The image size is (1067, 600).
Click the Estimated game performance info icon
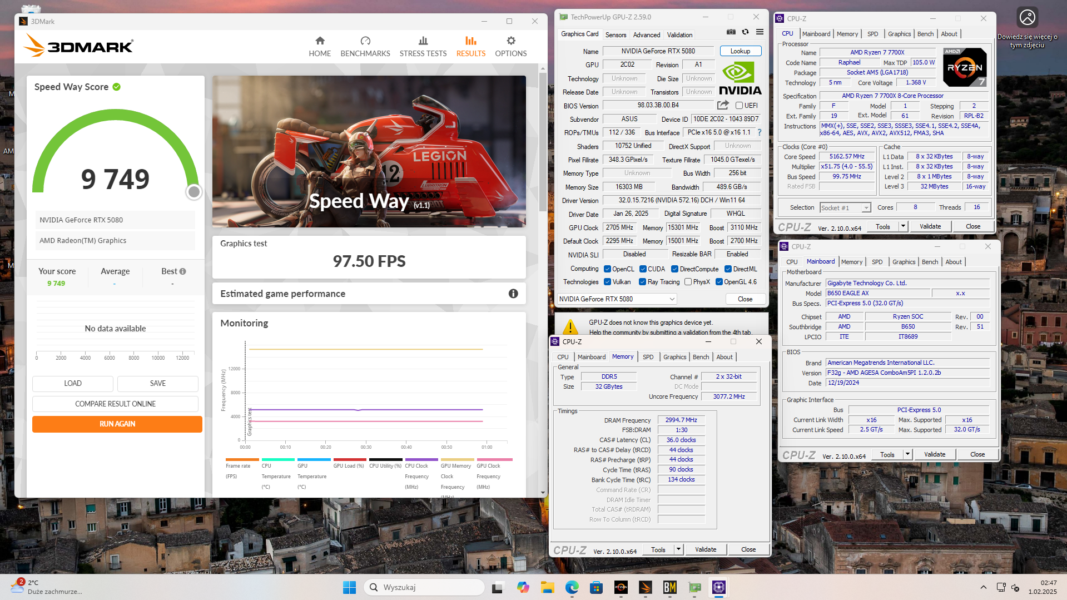coord(513,294)
